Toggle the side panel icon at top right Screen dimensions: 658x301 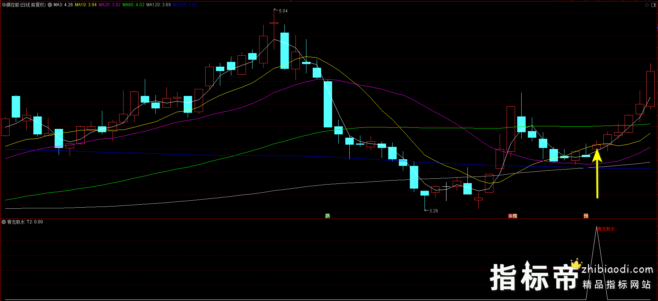pyautogui.click(x=653, y=5)
